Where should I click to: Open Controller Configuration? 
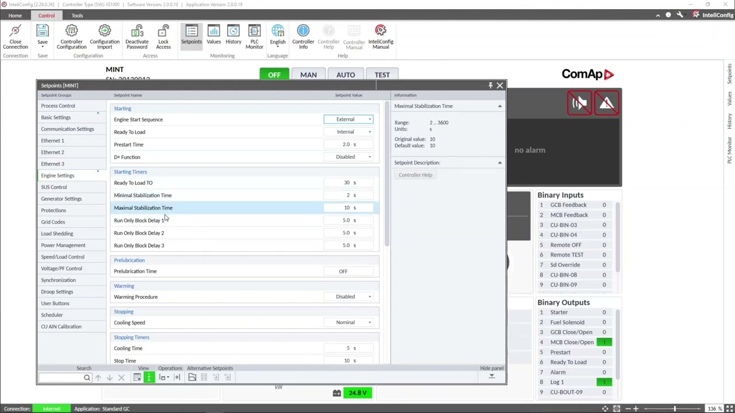click(x=71, y=37)
